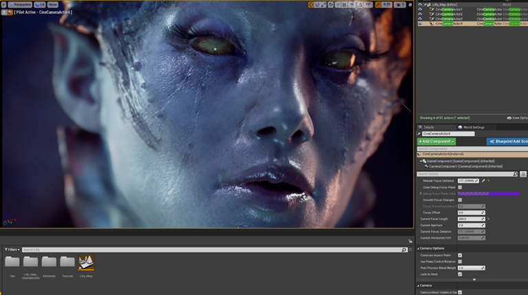Image resolution: width=528 pixels, height=295 pixels.
Task: Open the property matrix grid icon
Action: [x=523, y=174]
